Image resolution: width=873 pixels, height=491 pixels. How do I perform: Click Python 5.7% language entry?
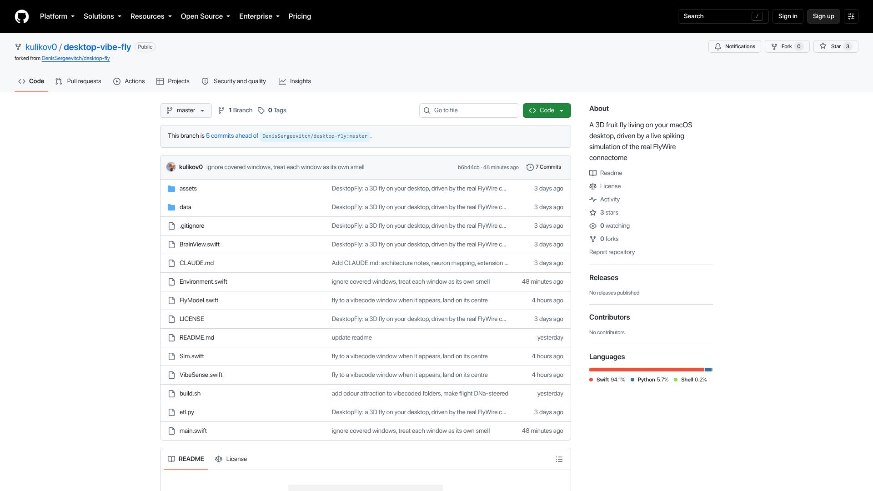(x=650, y=380)
